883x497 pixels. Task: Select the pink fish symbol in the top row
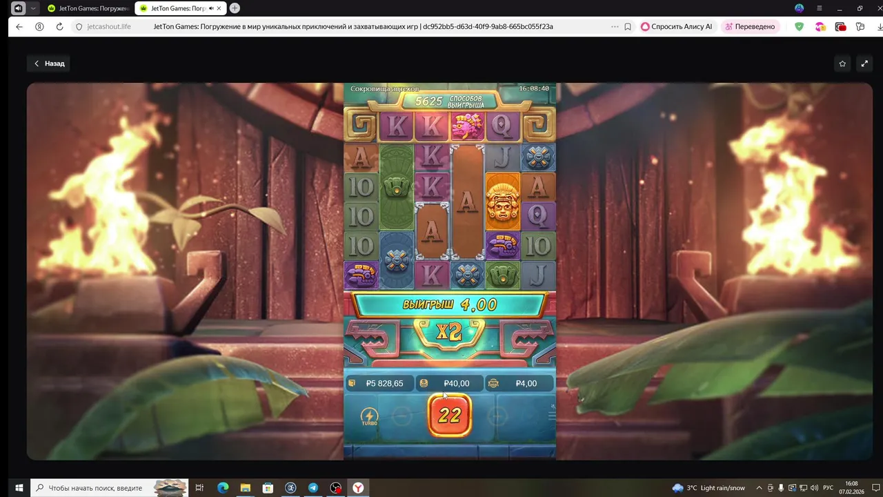467,126
